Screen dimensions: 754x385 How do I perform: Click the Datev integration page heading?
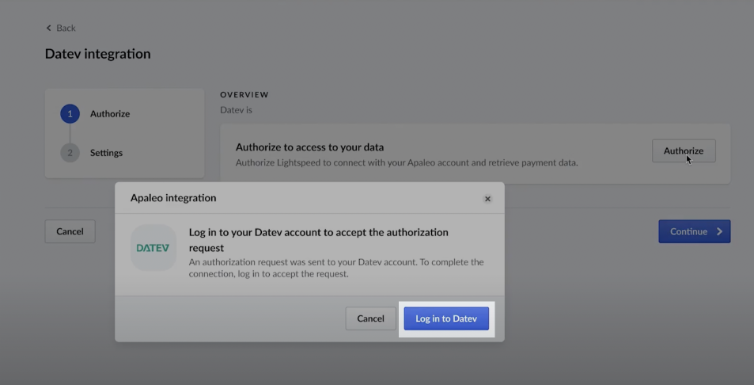tap(97, 54)
